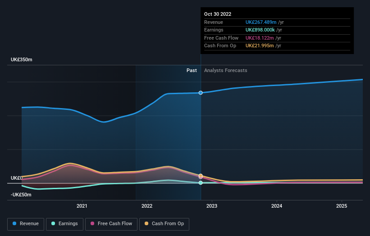This screenshot has width=370, height=236.
Task: Click the 2023 x-axis label
Action: tap(212, 206)
